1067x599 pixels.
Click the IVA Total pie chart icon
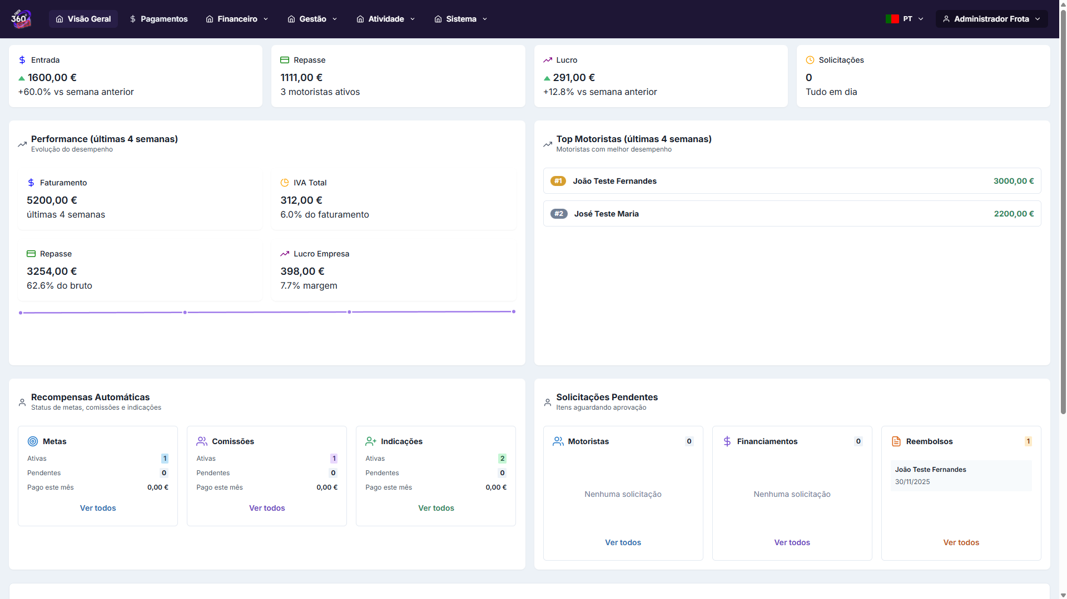(x=285, y=183)
